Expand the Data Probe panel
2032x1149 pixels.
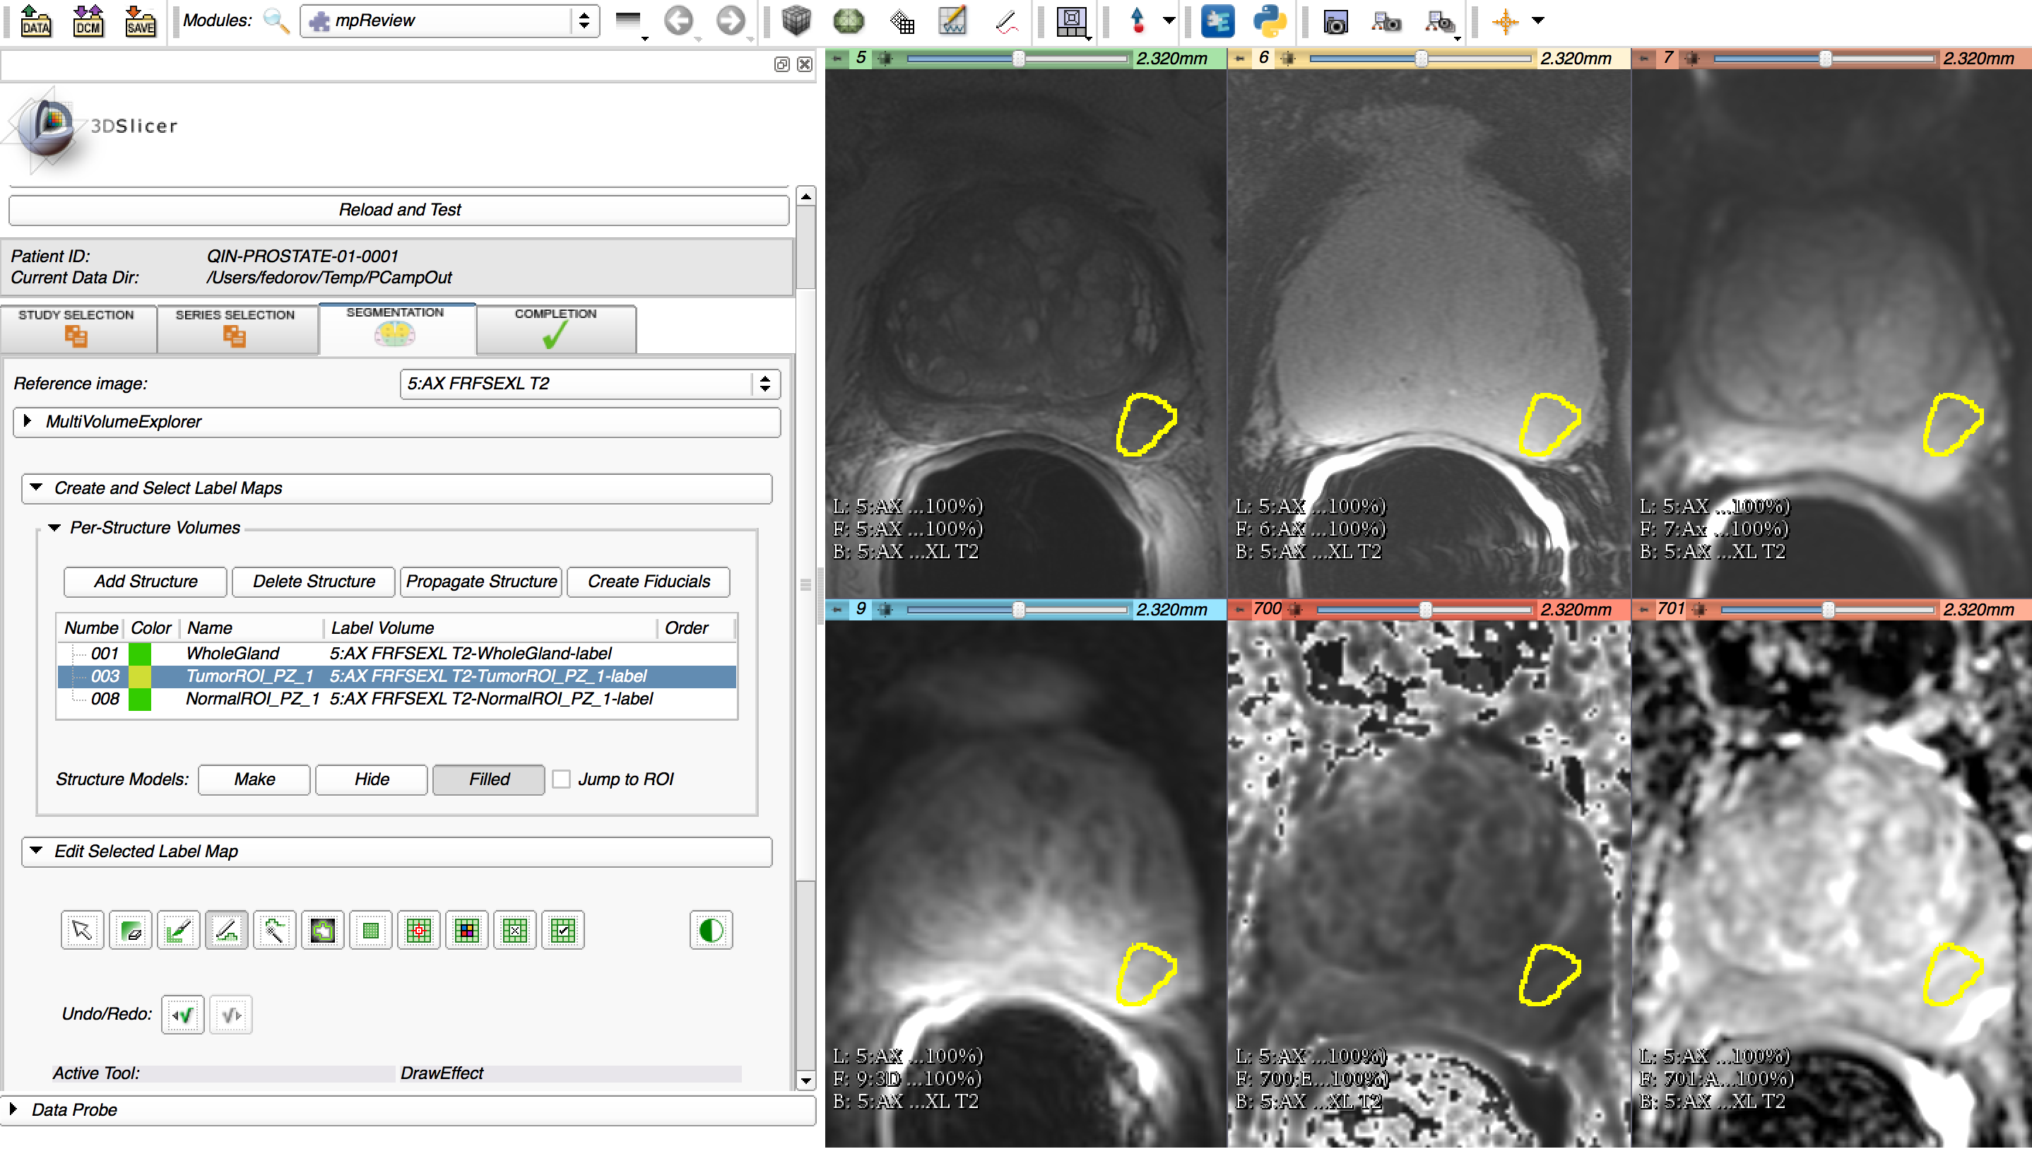click(13, 1109)
